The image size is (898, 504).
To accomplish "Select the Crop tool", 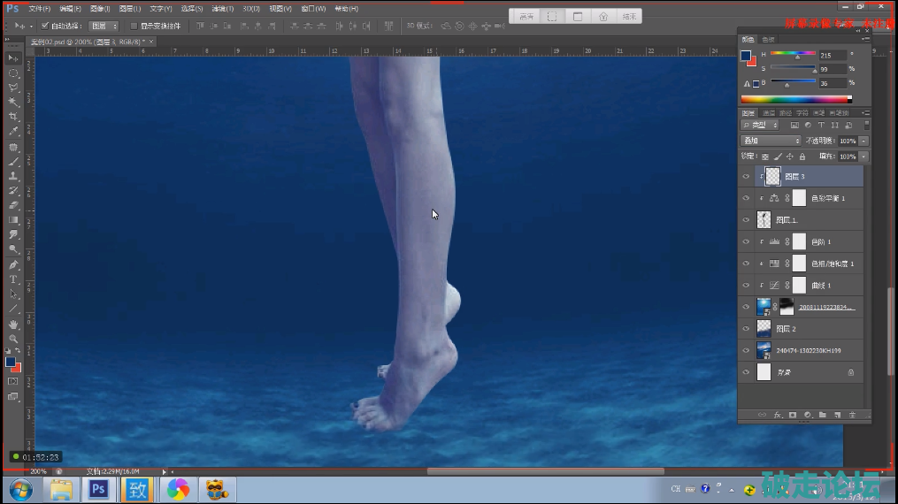I will 13,117.
